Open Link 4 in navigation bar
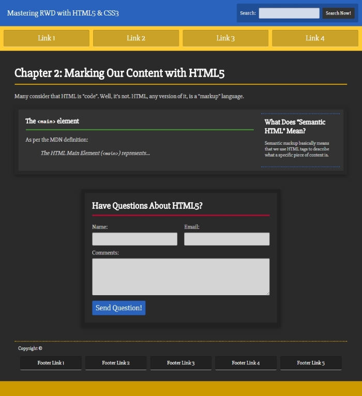Screen dimensions: 362x396 [x=315, y=38]
